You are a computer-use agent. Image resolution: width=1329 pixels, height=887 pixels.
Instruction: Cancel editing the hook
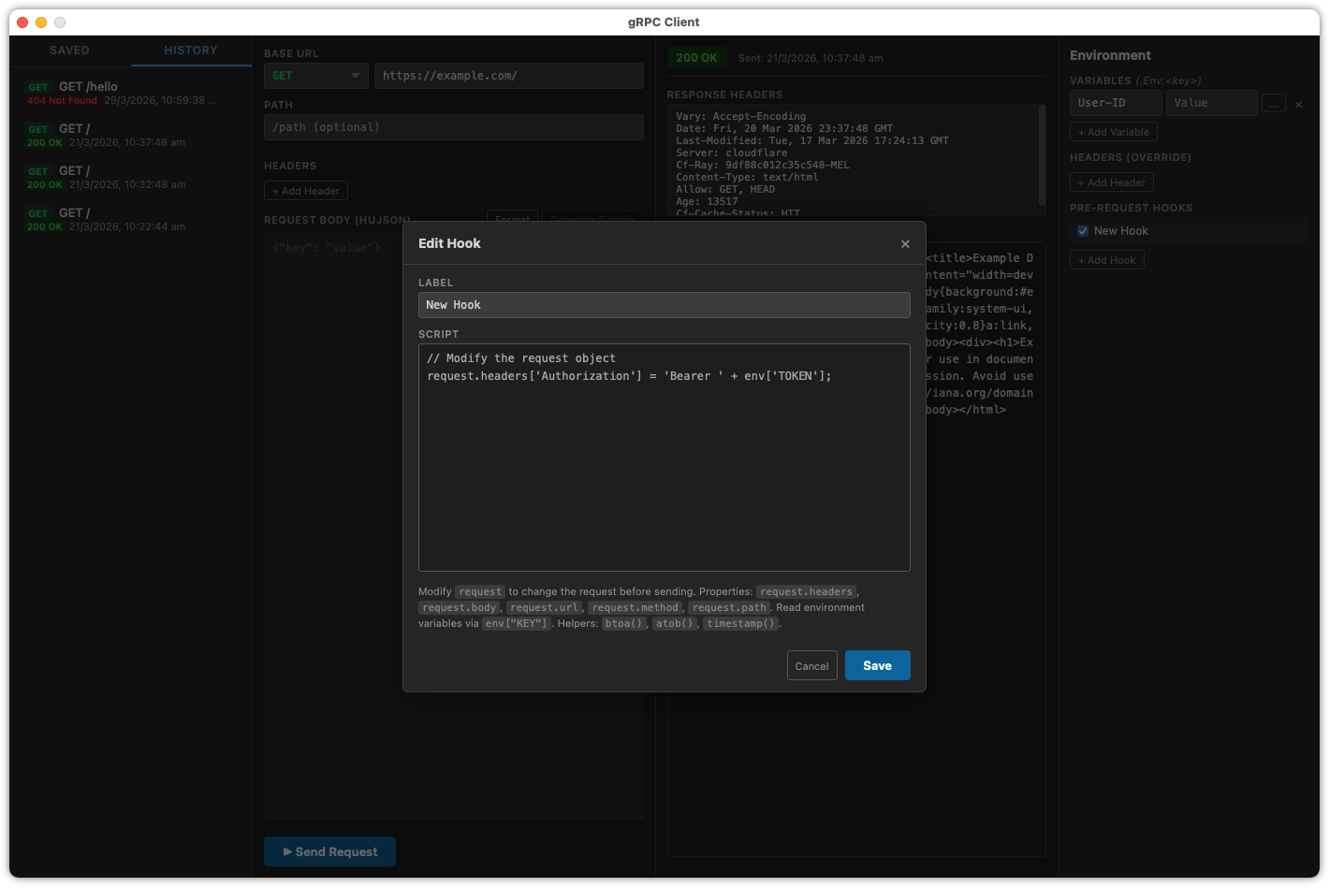tap(811, 665)
